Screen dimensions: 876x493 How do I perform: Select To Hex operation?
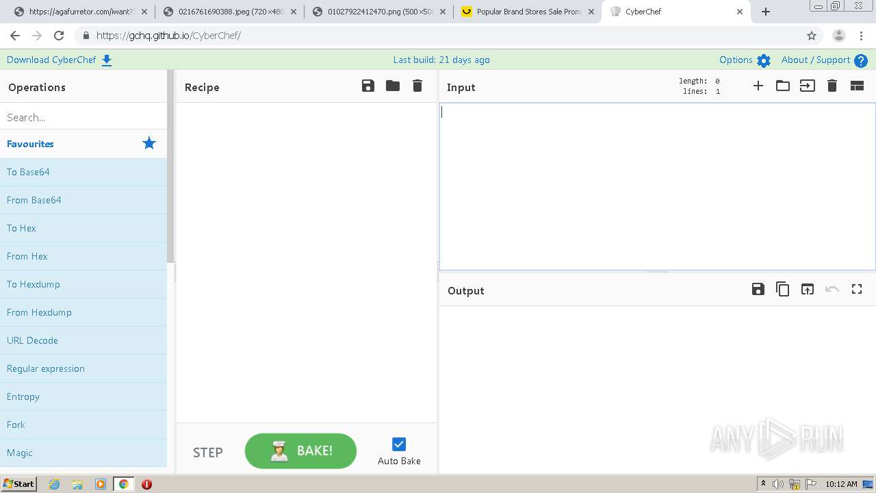click(83, 228)
